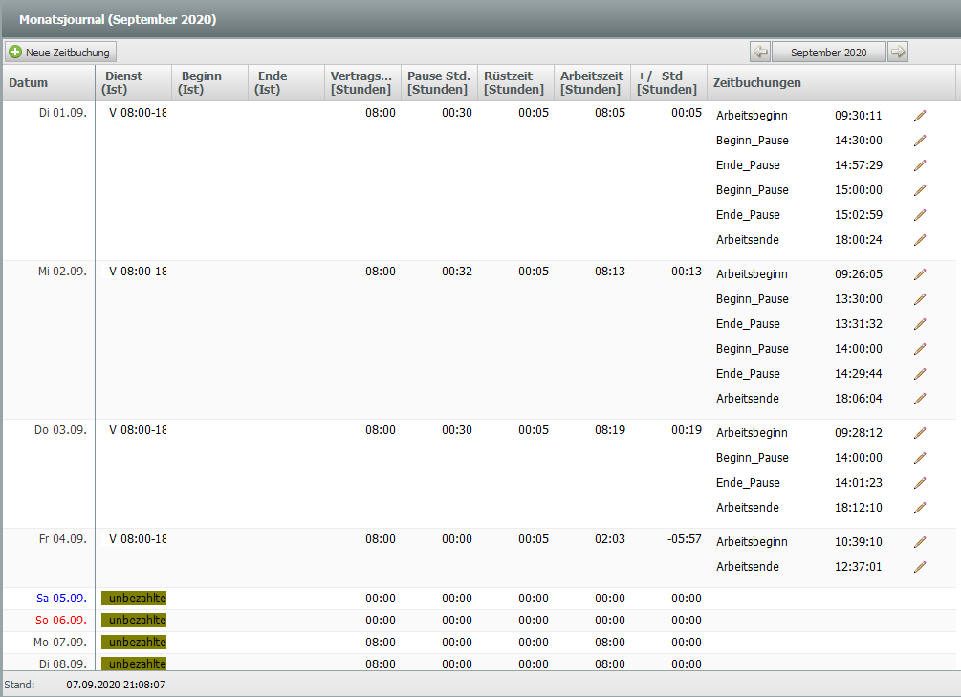Click the 08:19 Arbeitszeit on Do 03.09.
The height and width of the screenshot is (697, 961).
610,430
